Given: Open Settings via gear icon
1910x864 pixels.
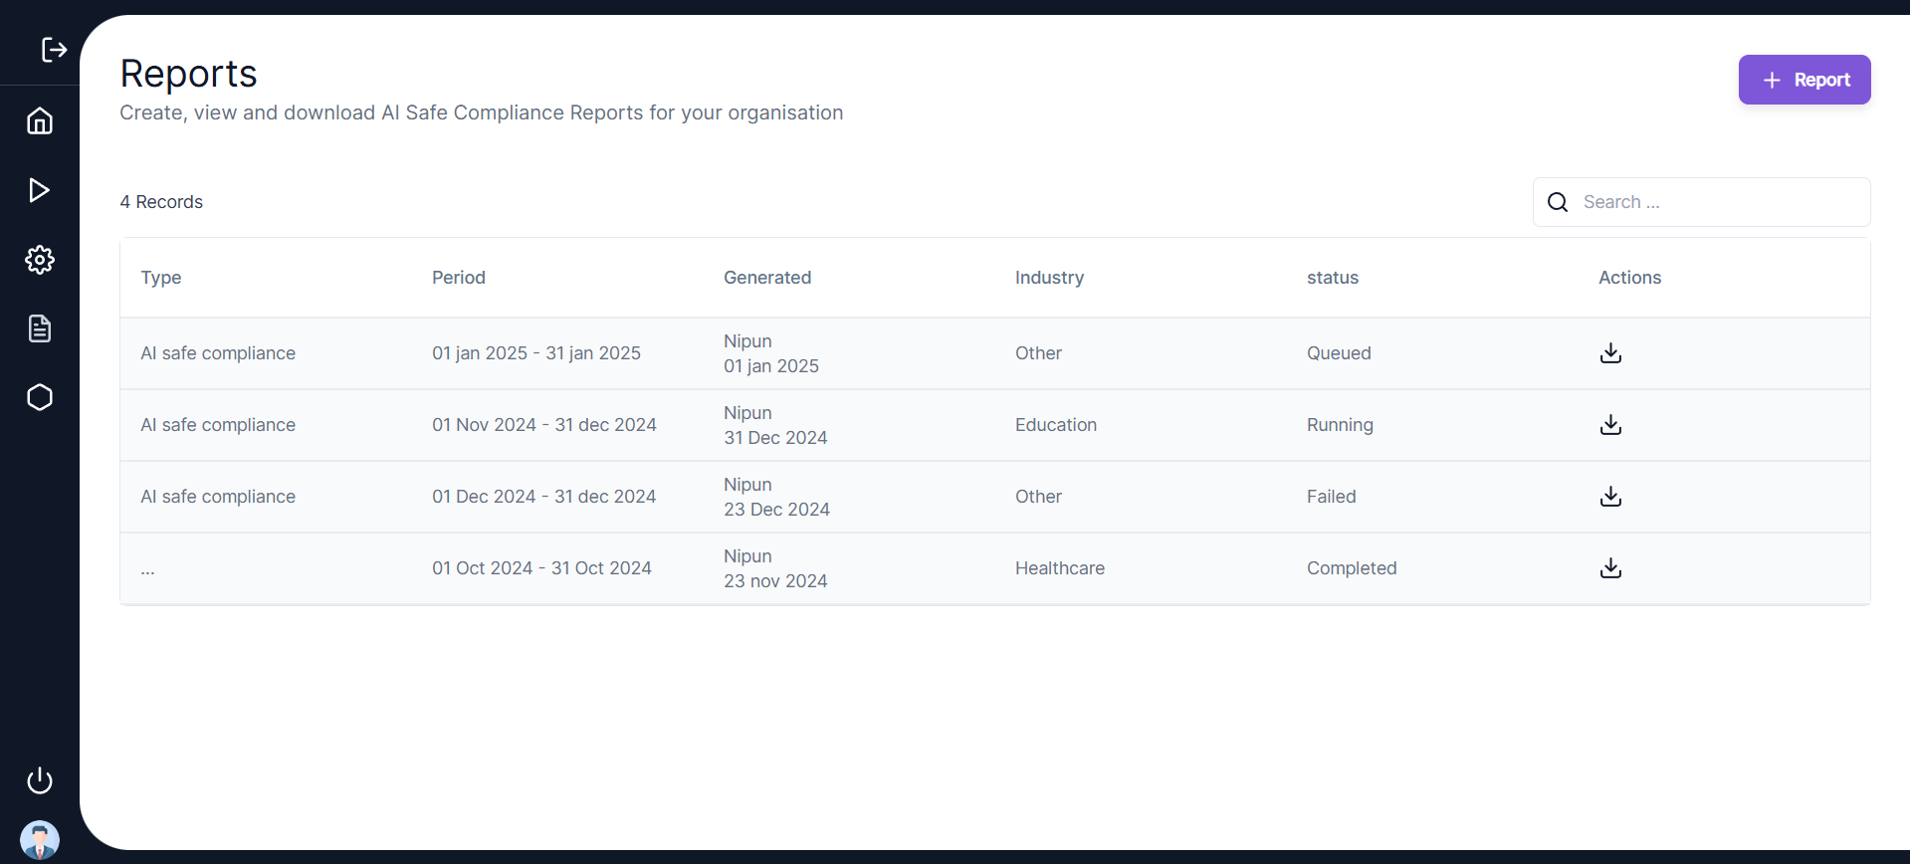Looking at the screenshot, I should tap(40, 260).
